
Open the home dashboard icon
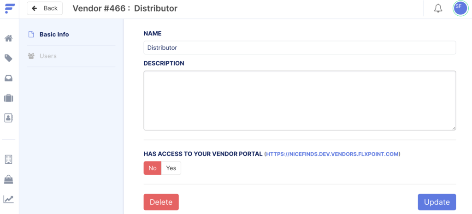pyautogui.click(x=8, y=38)
